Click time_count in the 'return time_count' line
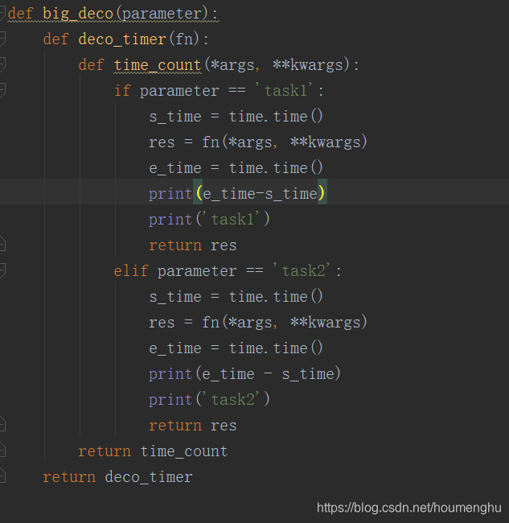Image resolution: width=509 pixels, height=523 pixels. pos(184,451)
